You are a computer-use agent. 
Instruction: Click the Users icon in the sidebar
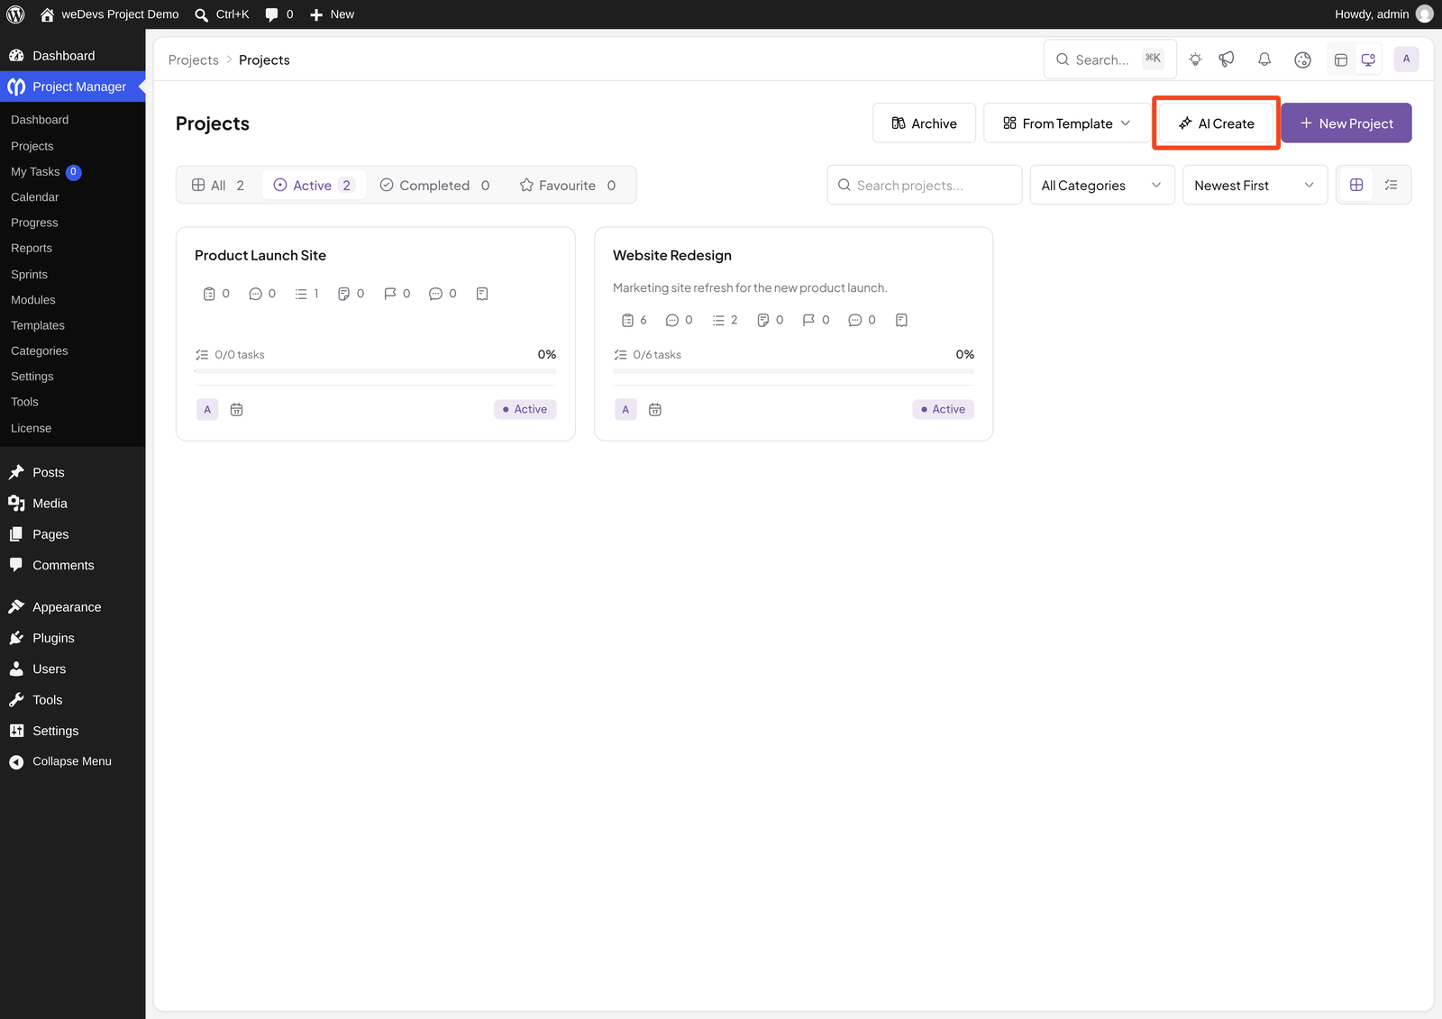tap(16, 669)
